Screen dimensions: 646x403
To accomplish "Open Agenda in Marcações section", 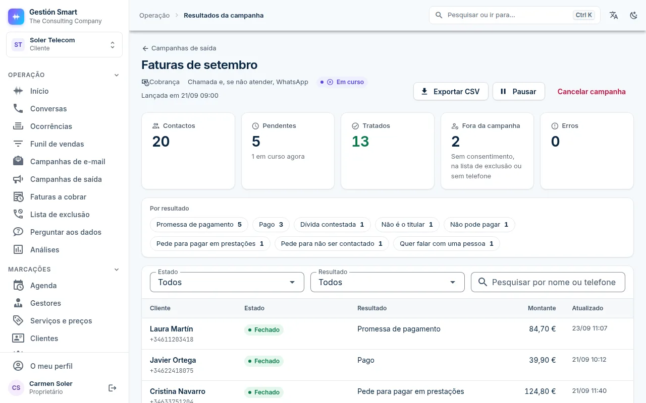I will tap(65, 286).
